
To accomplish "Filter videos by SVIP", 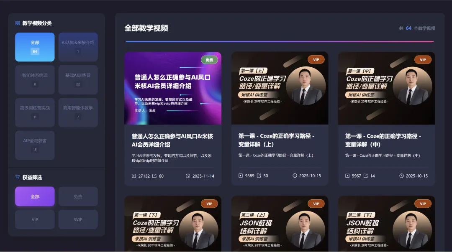I will pyautogui.click(x=78, y=219).
